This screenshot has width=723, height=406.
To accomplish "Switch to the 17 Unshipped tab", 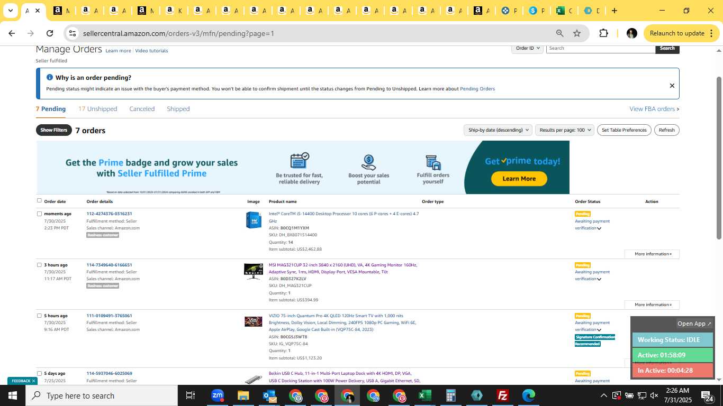I will (97, 109).
